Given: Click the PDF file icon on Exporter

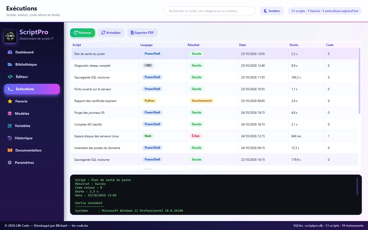Looking at the screenshot, I should [x=132, y=33].
